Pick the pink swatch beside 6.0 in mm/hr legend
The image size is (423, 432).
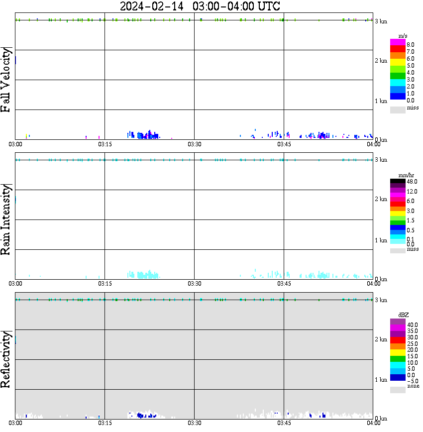click(x=398, y=200)
